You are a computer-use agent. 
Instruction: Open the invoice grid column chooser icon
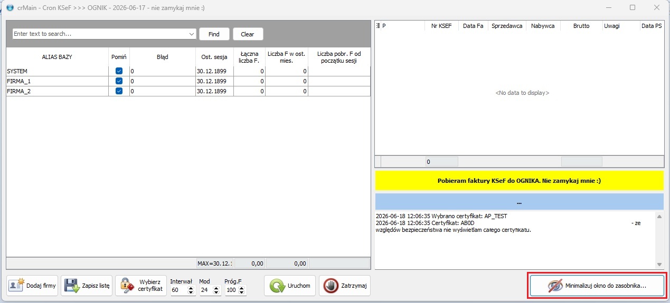tap(378, 25)
